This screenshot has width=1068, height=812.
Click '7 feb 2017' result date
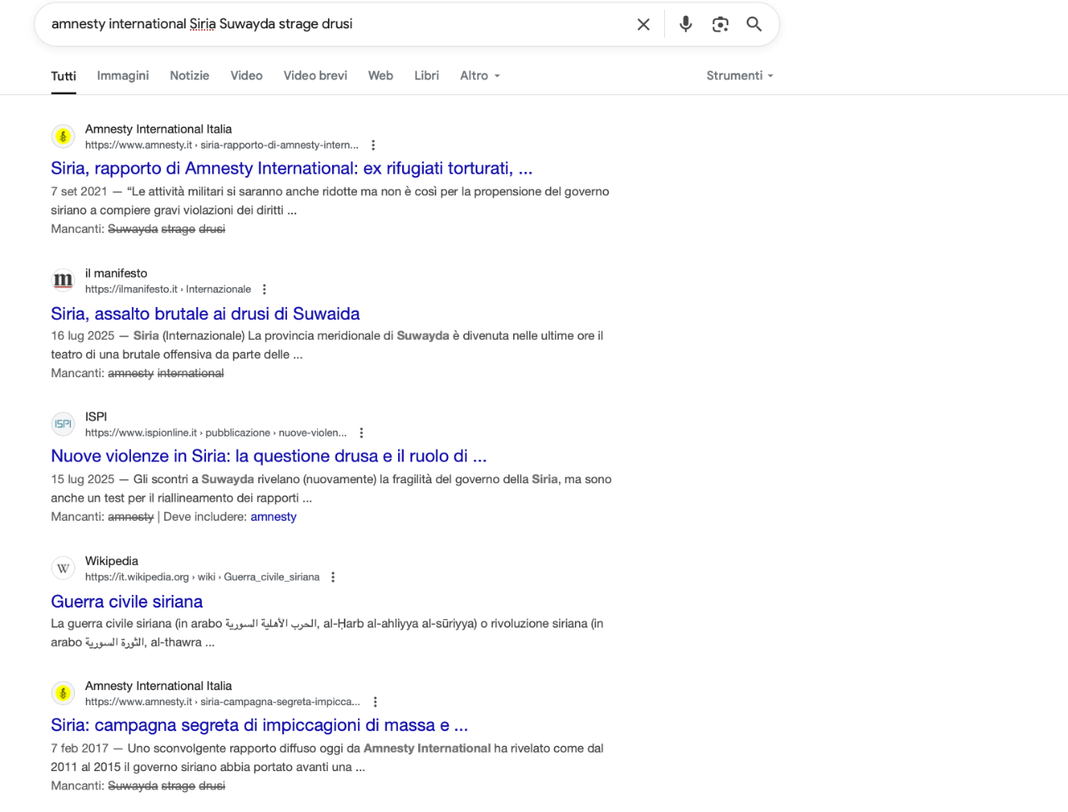pos(80,749)
